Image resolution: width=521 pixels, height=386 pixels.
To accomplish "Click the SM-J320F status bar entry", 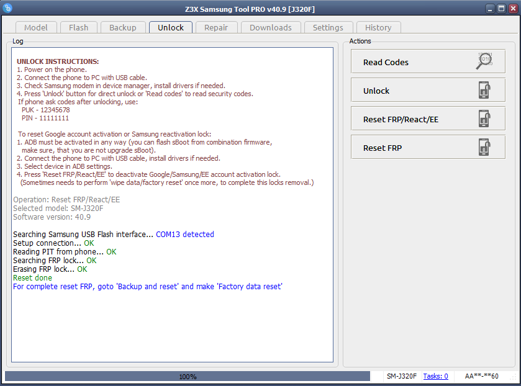I will tap(402, 376).
